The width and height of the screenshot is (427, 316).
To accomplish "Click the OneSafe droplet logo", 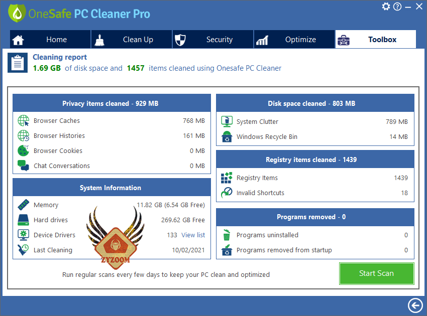I will coord(17,14).
